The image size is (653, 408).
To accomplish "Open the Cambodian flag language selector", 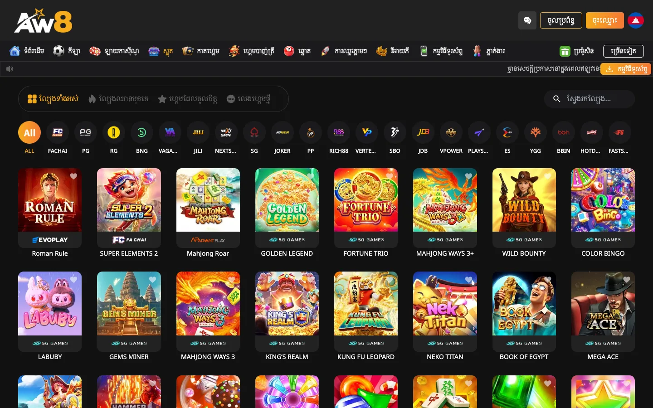I will coord(636,20).
